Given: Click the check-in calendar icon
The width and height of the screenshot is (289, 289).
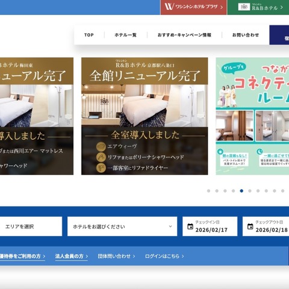Looking at the screenshot, I should tap(190, 226).
